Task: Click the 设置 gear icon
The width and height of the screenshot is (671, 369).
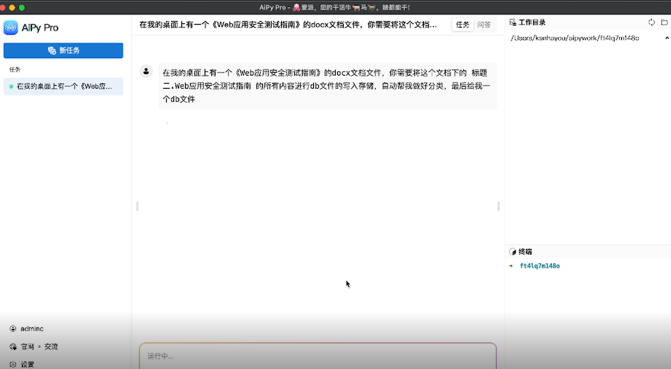Action: coord(13,364)
